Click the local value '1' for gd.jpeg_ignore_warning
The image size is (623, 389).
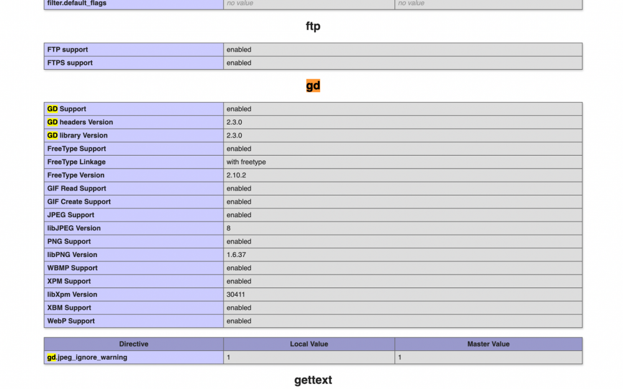coord(229,357)
